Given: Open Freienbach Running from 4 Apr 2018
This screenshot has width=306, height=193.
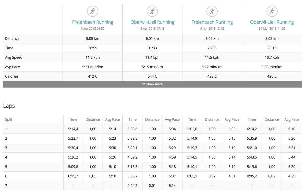Looking at the screenshot, I should point(212,22).
